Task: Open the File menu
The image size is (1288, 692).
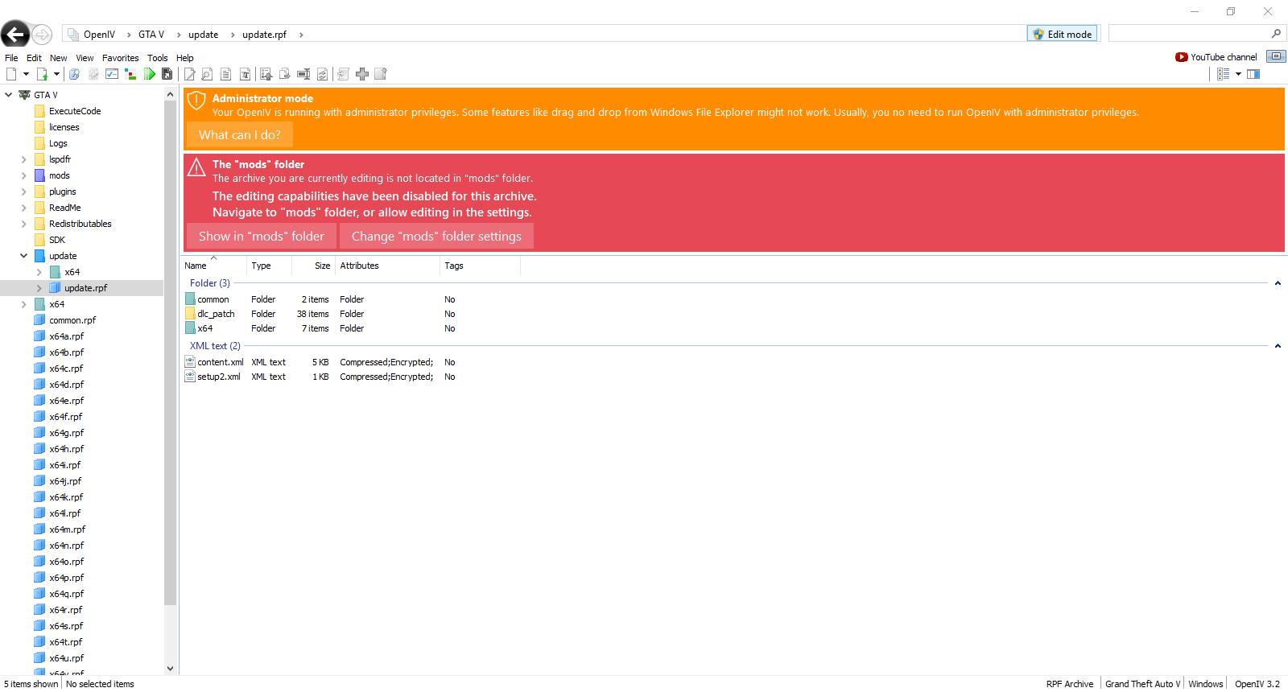Action: pyautogui.click(x=11, y=58)
